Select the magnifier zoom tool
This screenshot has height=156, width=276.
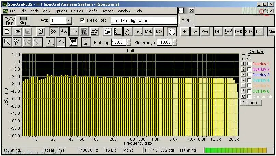(7, 42)
